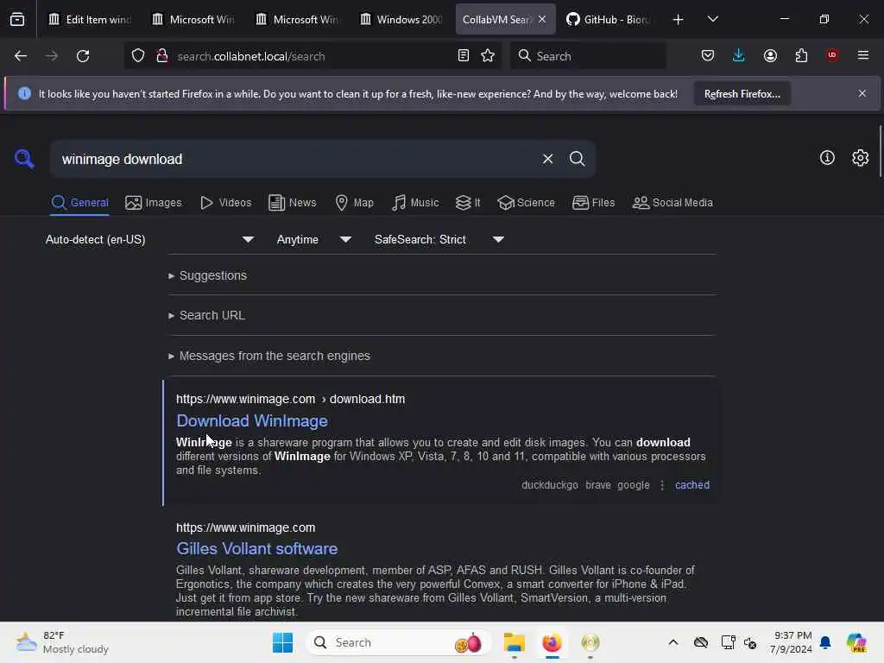
Task: Open the Auto-detect language dropdown
Action: click(x=149, y=240)
